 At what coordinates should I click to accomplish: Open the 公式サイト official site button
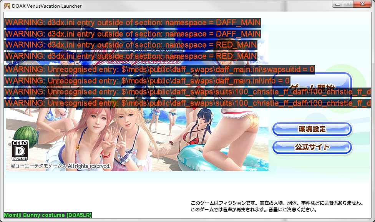[312, 147]
